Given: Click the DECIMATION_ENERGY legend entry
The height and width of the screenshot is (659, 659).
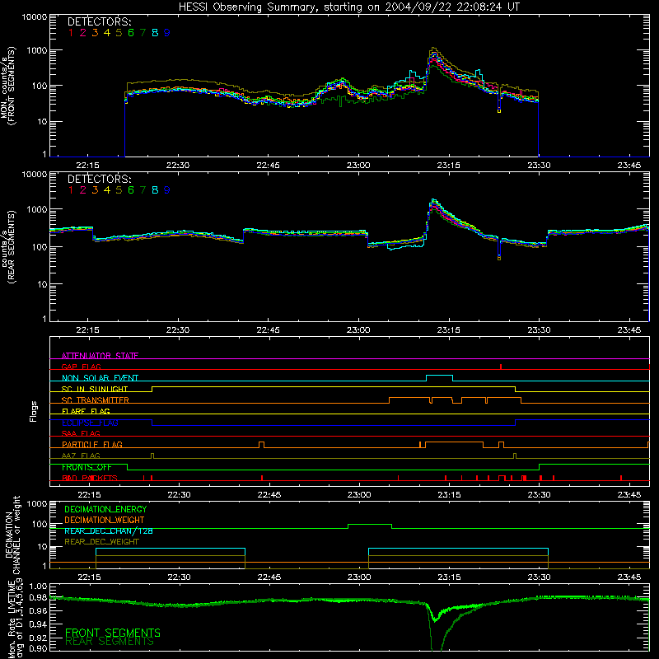Looking at the screenshot, I should point(105,509).
